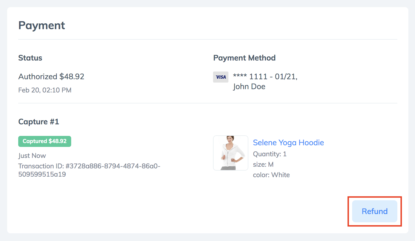Screen dimensions: 415x241
Task: Click the Feb 20, 02:10 PM timestamp
Action: coord(45,90)
